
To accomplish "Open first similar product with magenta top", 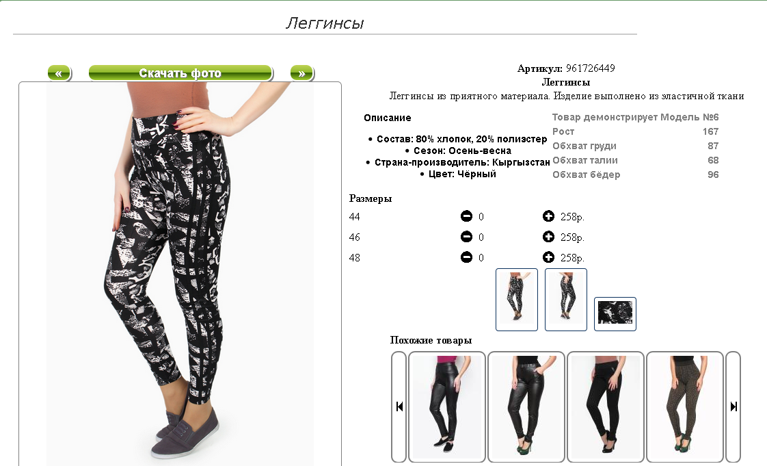I will [x=447, y=406].
